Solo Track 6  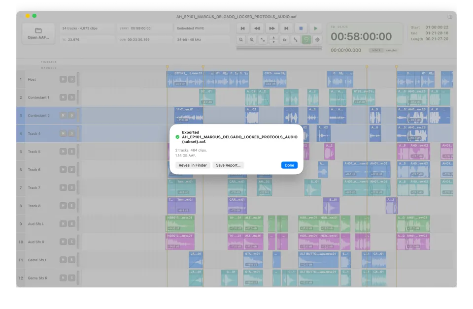pos(71,170)
